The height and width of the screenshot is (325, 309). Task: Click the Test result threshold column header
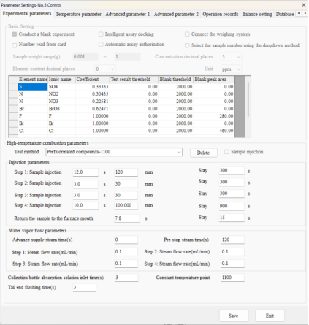point(134,80)
